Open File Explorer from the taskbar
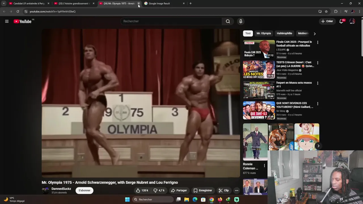Image resolution: width=363 pixels, height=204 pixels. coord(187,199)
